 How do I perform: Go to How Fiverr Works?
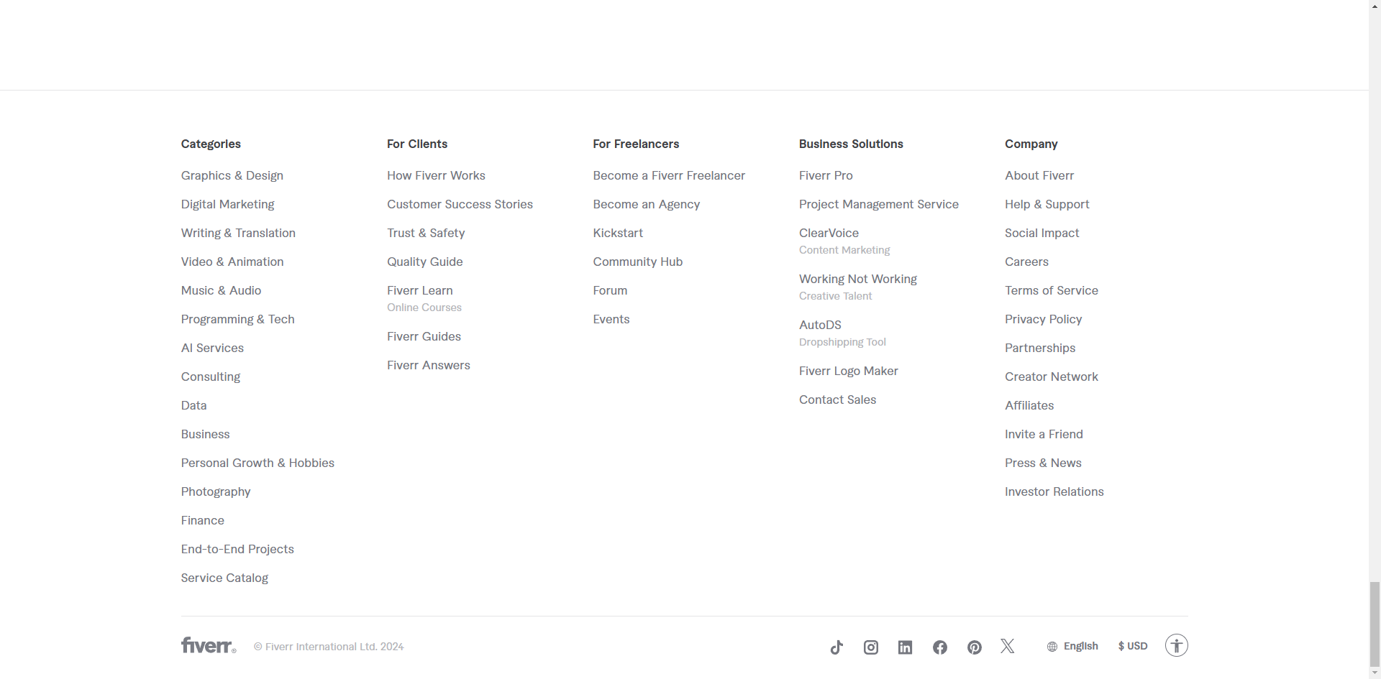(436, 175)
